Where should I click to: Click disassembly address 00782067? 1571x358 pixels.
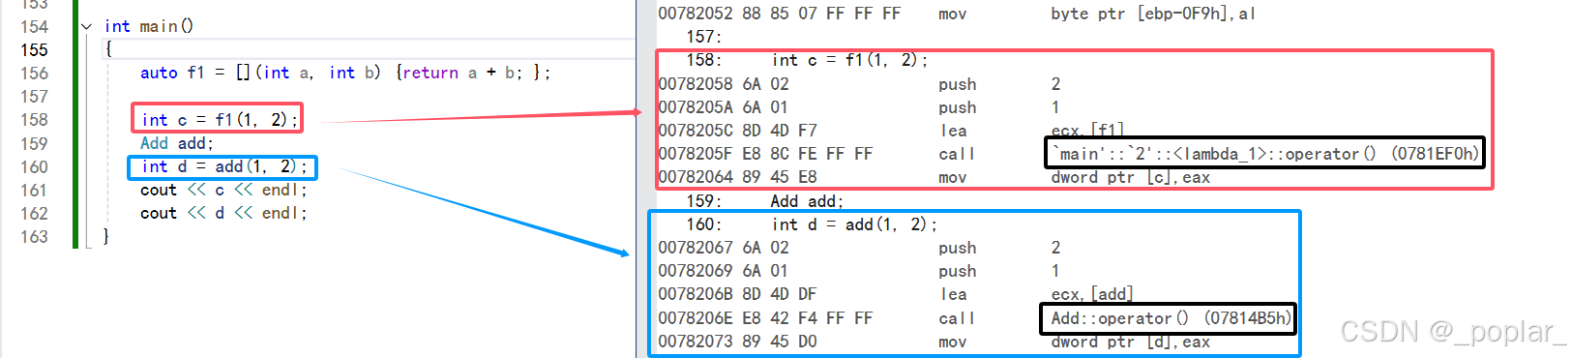point(696,248)
